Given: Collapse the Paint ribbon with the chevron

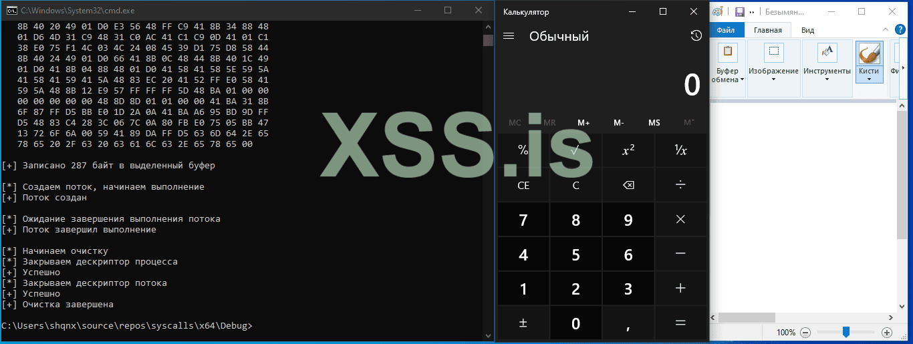Looking at the screenshot, I should (x=886, y=30).
